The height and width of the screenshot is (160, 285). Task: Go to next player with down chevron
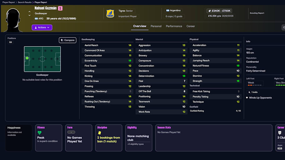[29, 15]
